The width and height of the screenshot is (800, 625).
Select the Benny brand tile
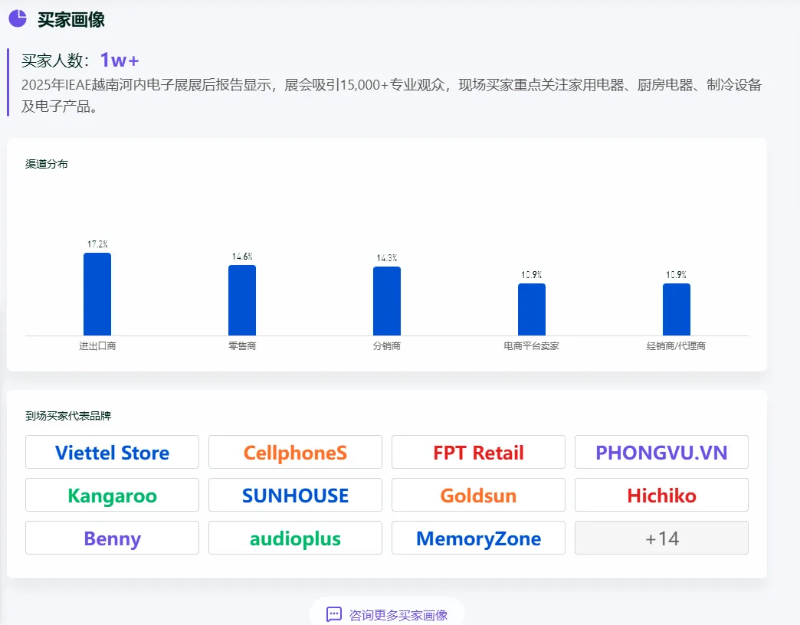(x=112, y=538)
